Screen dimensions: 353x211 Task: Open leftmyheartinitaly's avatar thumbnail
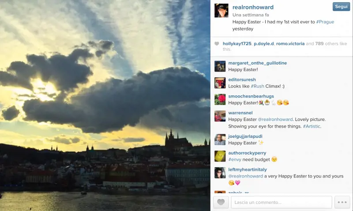click(x=220, y=173)
